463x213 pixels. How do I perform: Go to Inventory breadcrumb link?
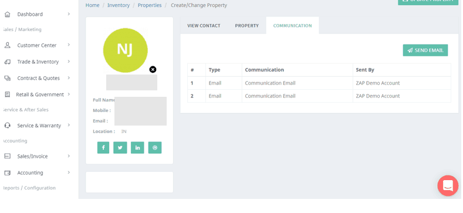coord(119,5)
